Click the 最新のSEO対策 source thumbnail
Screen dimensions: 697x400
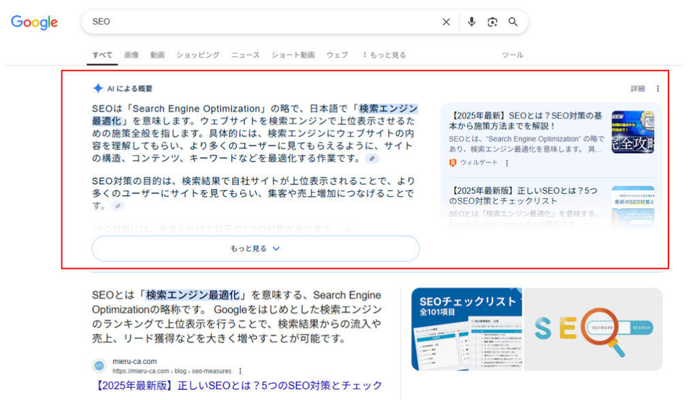point(632,207)
